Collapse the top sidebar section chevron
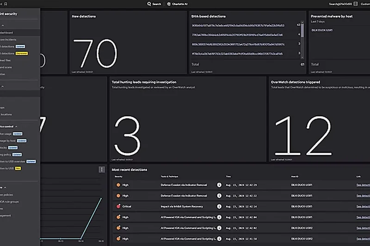370x246 pixels. coord(2,25)
